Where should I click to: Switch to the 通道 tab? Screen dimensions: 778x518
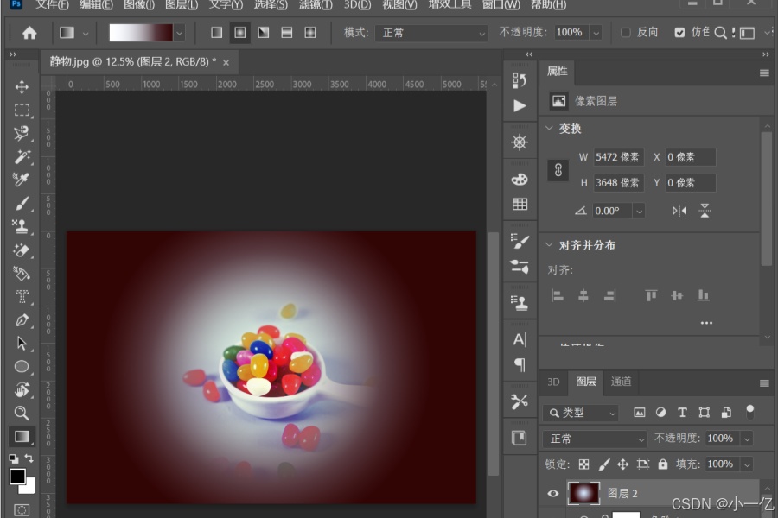point(621,382)
